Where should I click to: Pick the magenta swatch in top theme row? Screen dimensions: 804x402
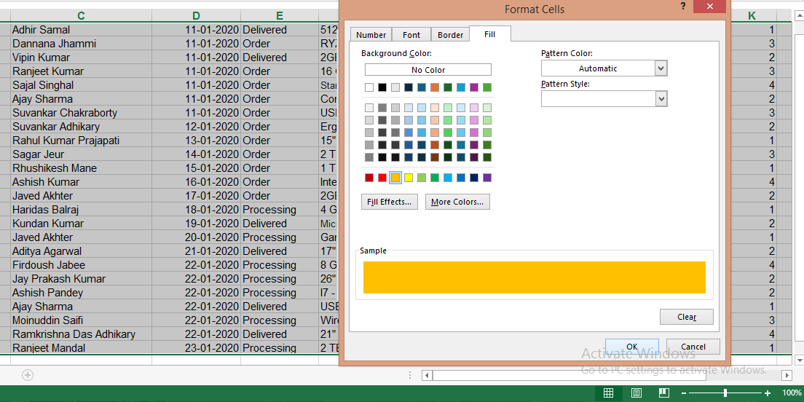474,87
